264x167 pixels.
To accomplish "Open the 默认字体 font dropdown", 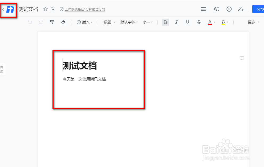I will point(129,22).
